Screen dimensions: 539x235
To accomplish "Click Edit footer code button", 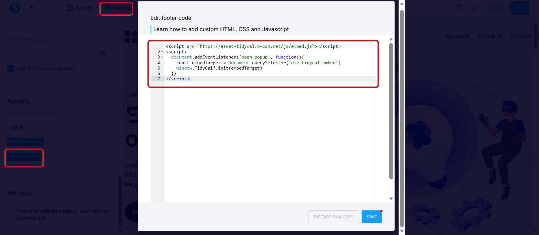I will (x=25, y=157).
